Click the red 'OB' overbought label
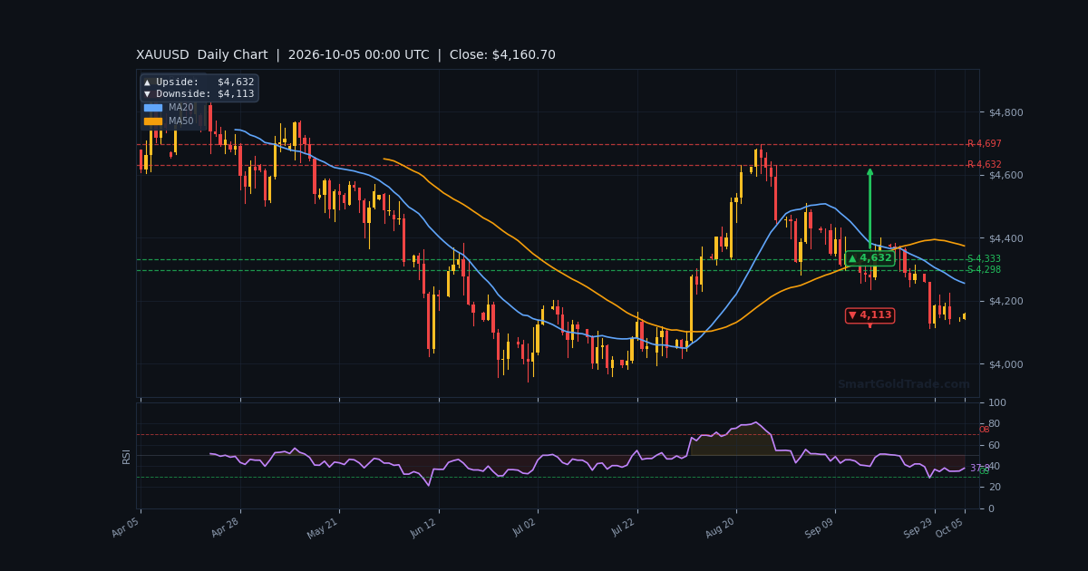This screenshot has width=1088, height=571. pos(984,430)
